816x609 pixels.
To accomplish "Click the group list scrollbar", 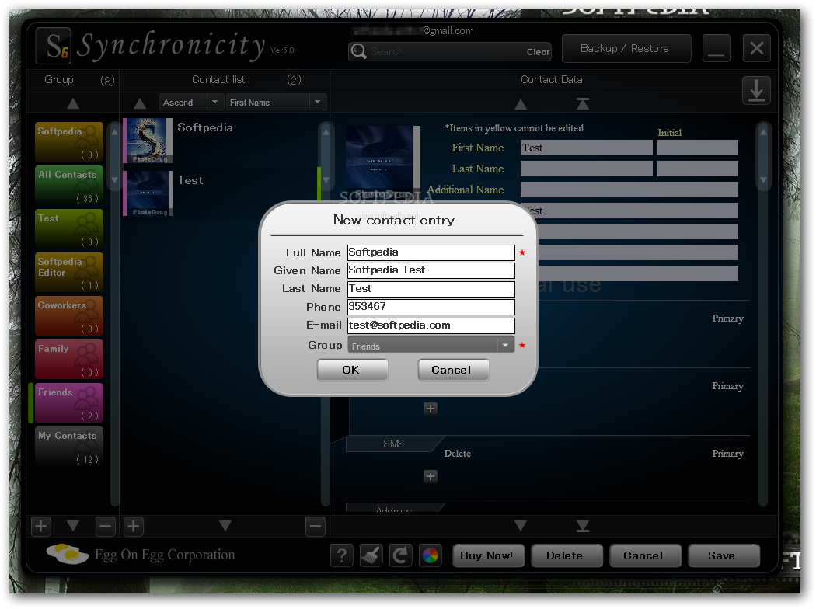I will point(114,314).
